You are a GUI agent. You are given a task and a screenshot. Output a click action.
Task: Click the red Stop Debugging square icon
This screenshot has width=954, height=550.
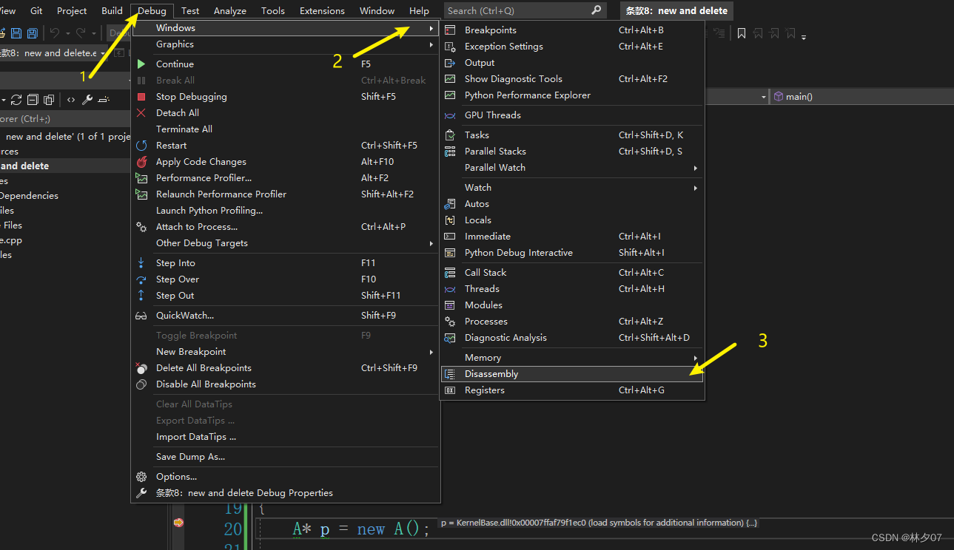click(x=141, y=97)
